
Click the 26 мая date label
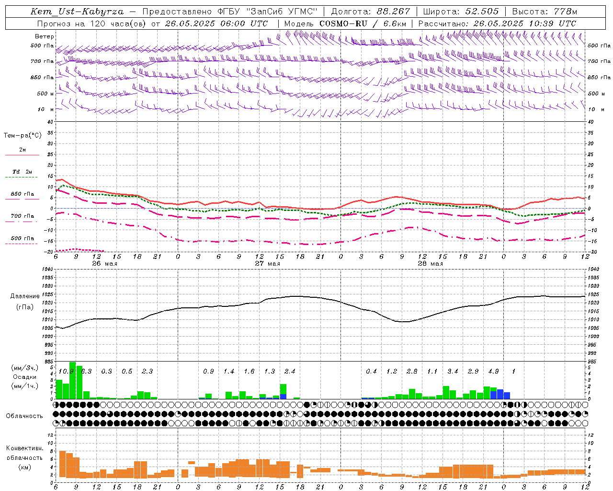[x=105, y=264]
